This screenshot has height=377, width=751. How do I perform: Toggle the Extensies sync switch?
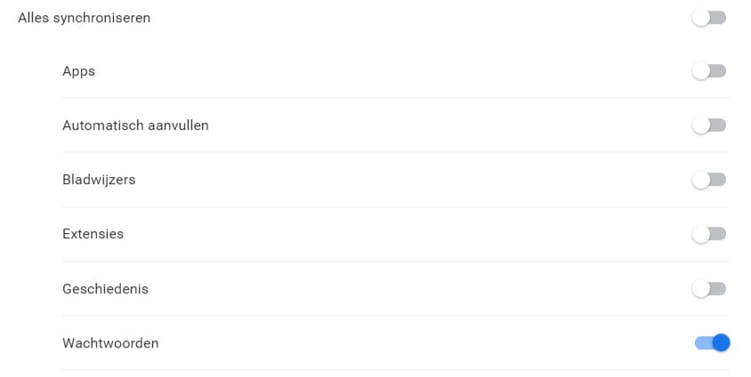(709, 234)
